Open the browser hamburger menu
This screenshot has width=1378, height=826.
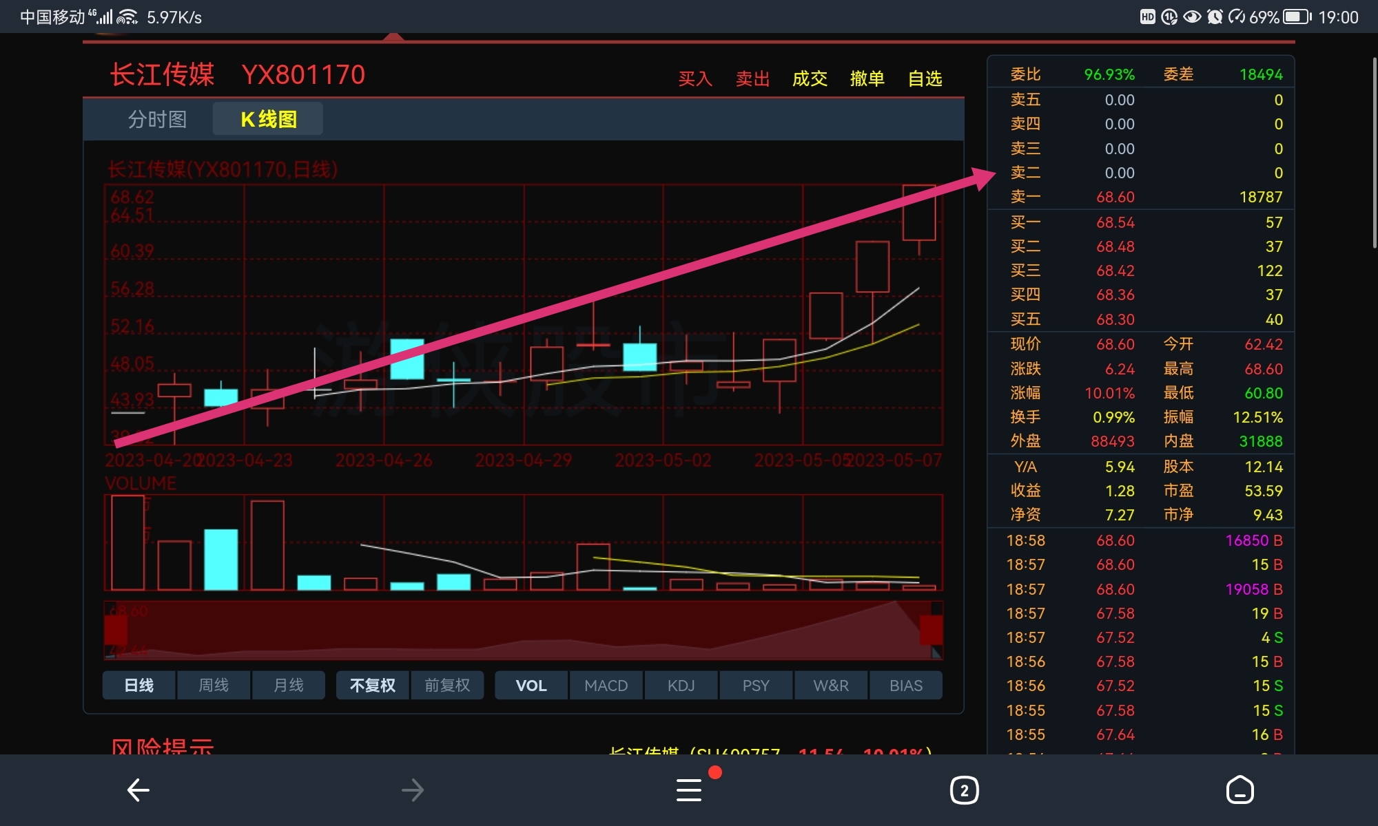coord(689,790)
